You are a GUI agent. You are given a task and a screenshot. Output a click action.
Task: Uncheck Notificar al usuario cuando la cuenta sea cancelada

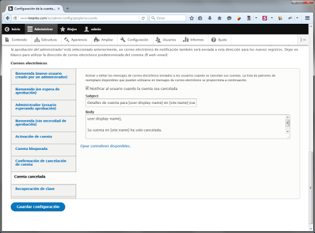pyautogui.click(x=87, y=88)
